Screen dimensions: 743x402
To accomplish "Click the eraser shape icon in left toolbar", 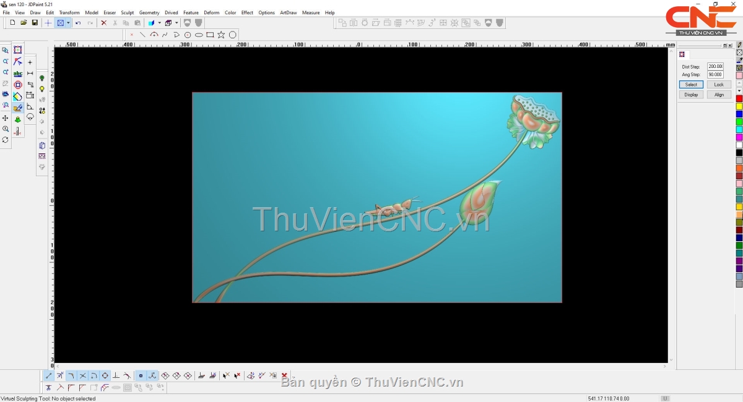I will pos(18,96).
